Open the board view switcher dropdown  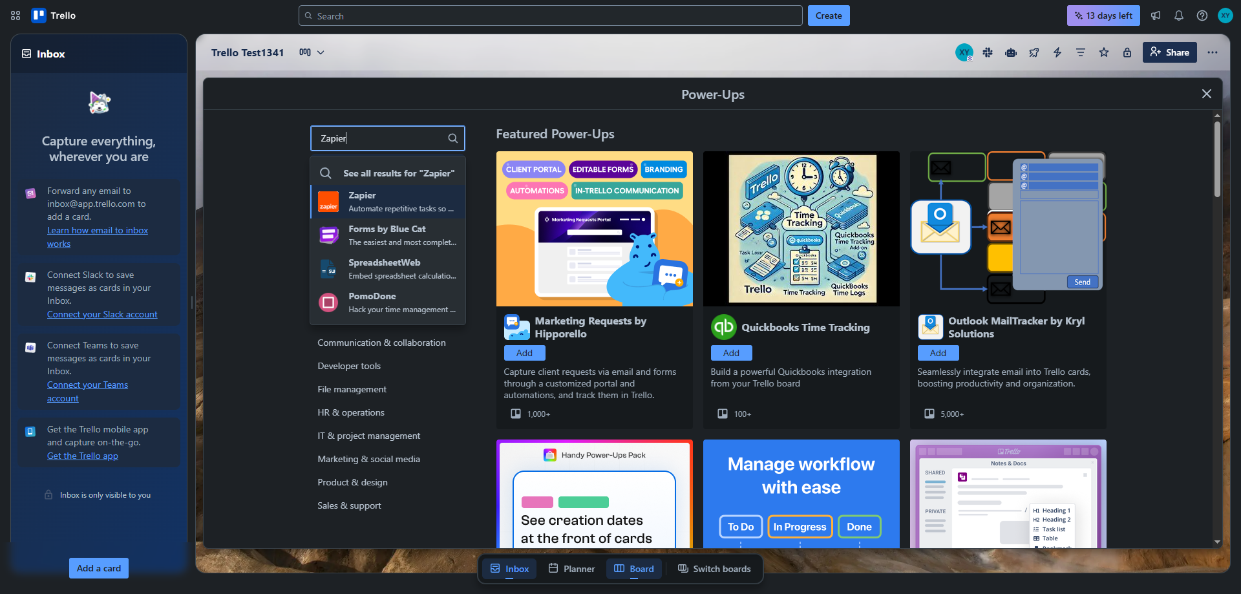tap(312, 52)
